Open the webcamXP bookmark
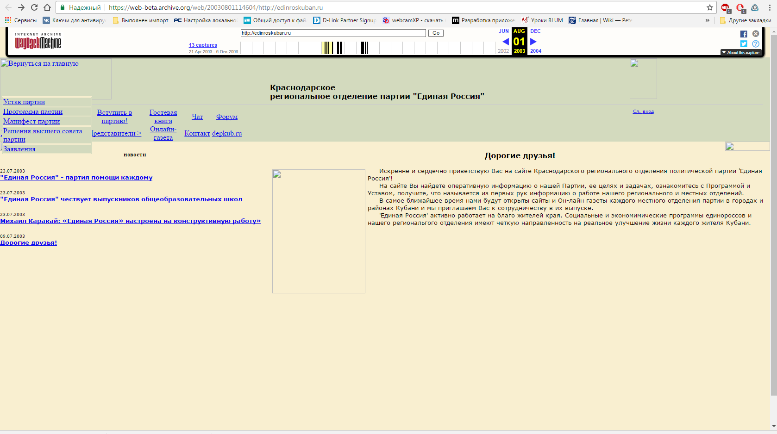Viewport: 777px width, 434px height. [x=413, y=20]
